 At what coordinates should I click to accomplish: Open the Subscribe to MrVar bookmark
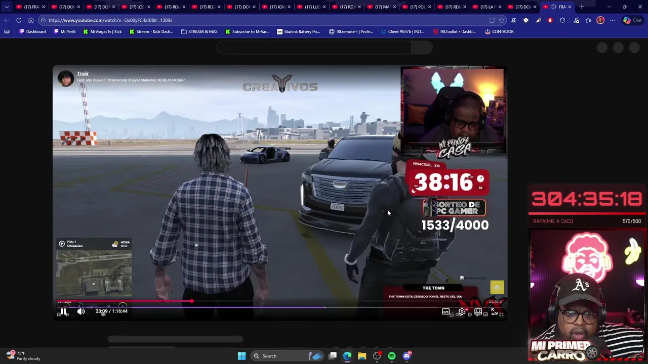coord(247,31)
